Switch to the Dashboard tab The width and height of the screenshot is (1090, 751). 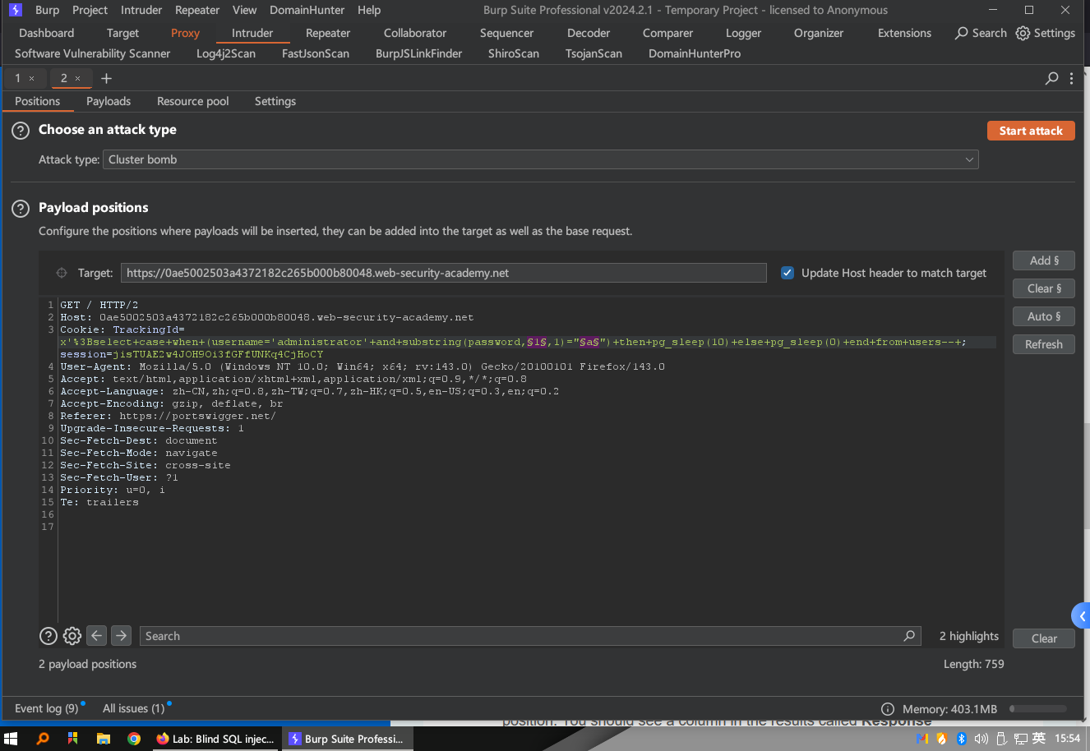[47, 33]
